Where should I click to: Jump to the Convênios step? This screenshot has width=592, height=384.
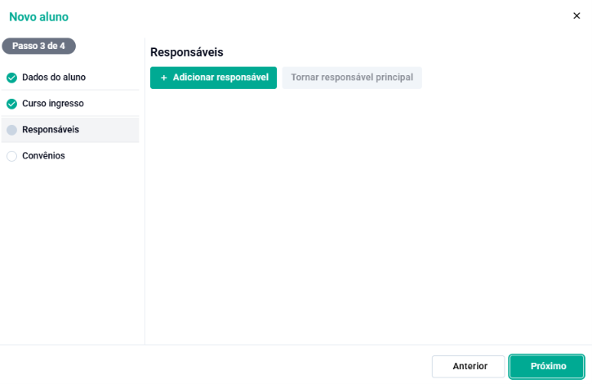tap(70, 156)
